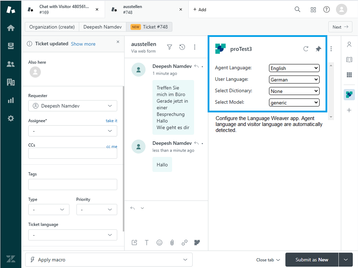
Task: Show ticket events history clock icon
Action: click(182, 47)
